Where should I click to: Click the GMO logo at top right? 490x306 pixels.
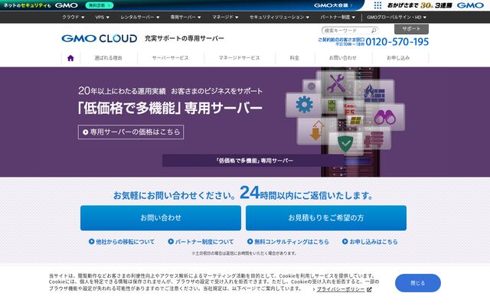tap(470, 5)
